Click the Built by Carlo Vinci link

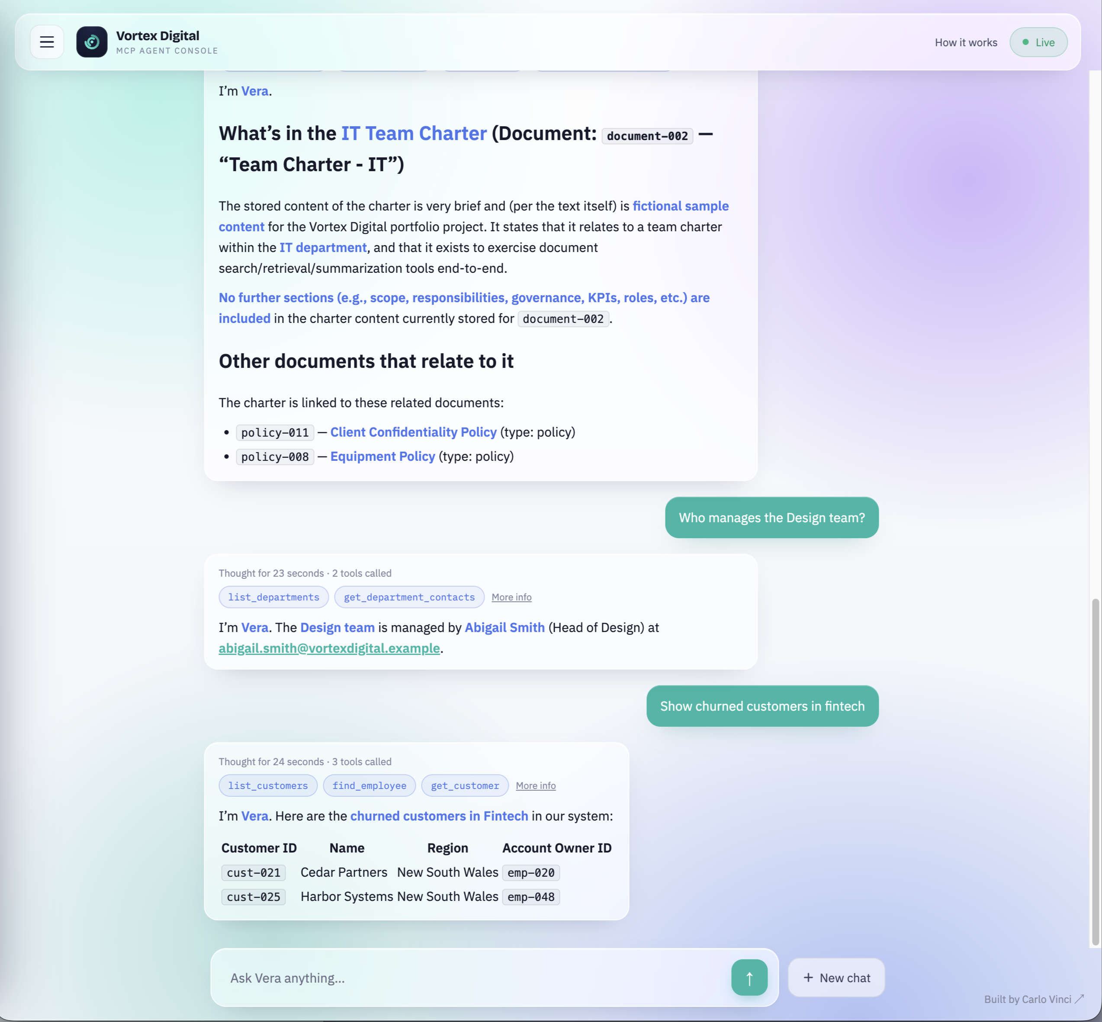[x=1033, y=999]
